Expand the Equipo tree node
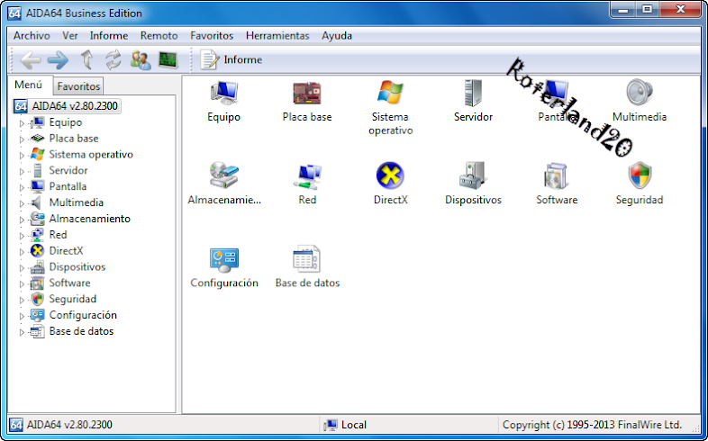This screenshot has width=708, height=441. (22, 122)
